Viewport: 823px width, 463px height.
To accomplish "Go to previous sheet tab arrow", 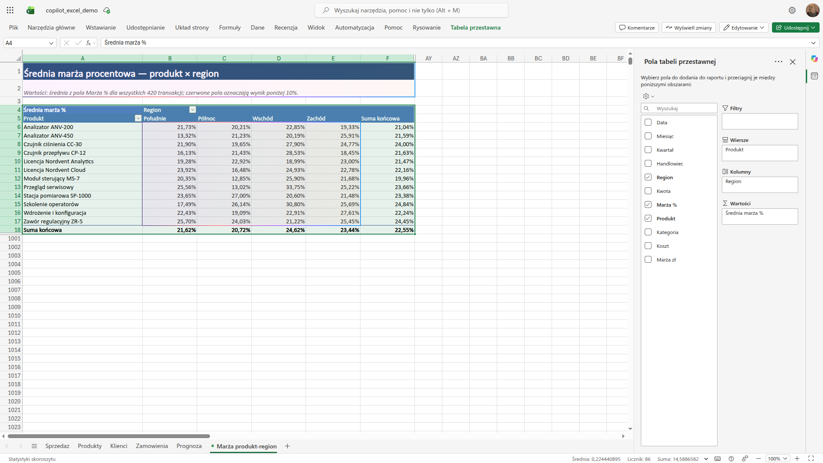I will coord(7,446).
